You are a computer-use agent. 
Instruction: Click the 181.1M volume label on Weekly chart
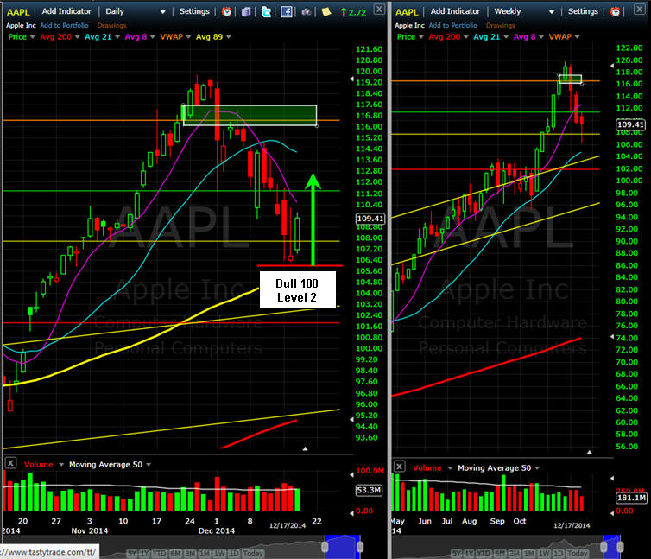[x=631, y=498]
